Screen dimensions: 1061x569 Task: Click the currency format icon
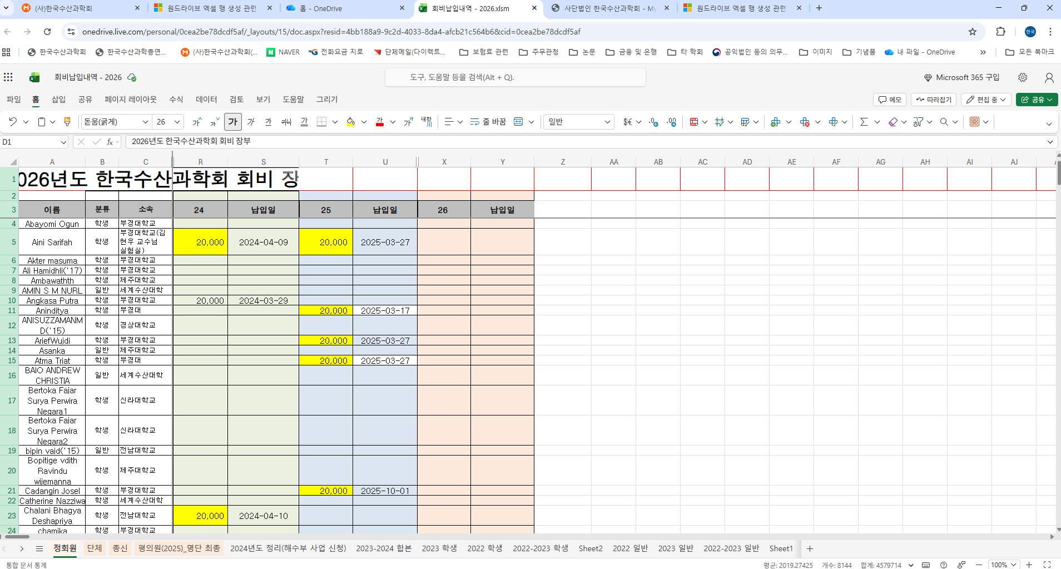[x=628, y=122]
